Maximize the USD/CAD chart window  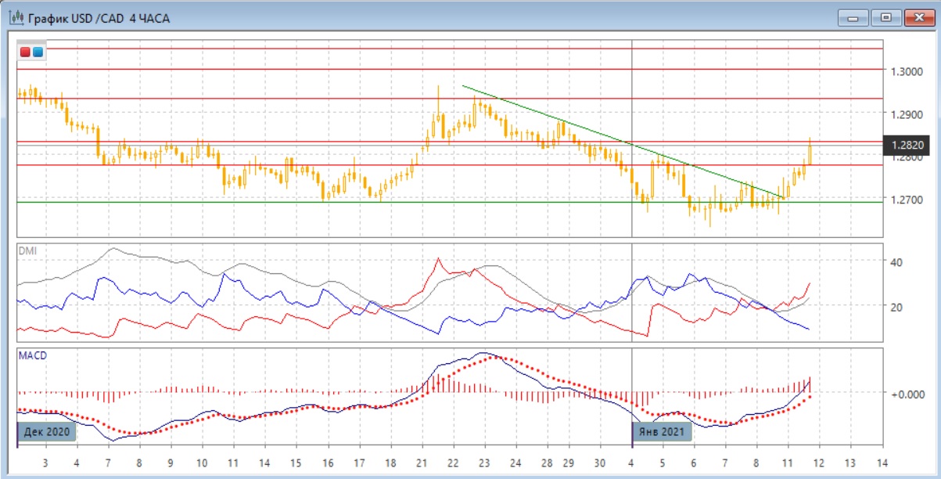tap(886, 17)
